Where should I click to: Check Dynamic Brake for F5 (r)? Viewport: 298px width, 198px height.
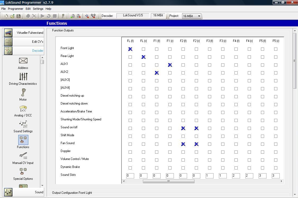[276, 168]
